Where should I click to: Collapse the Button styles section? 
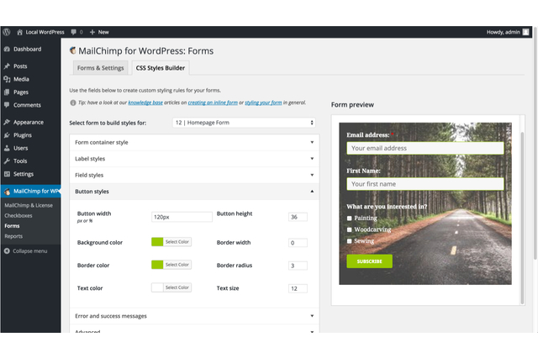[x=194, y=192]
